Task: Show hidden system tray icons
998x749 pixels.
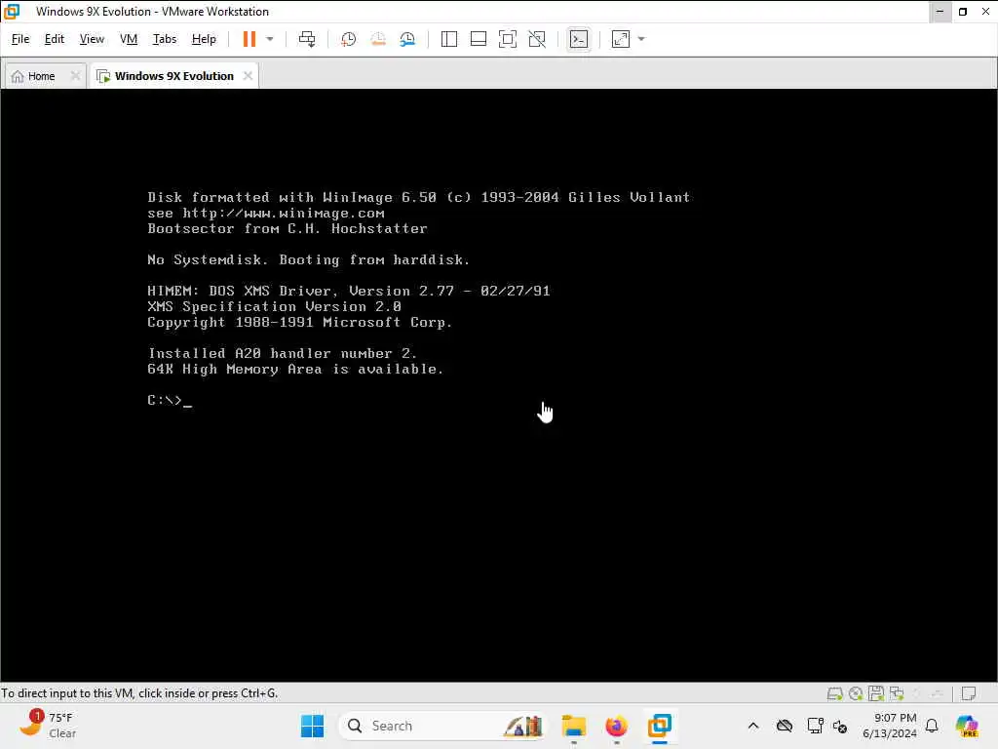Action: click(x=753, y=726)
